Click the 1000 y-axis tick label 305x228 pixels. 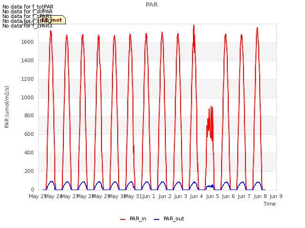(28, 97)
